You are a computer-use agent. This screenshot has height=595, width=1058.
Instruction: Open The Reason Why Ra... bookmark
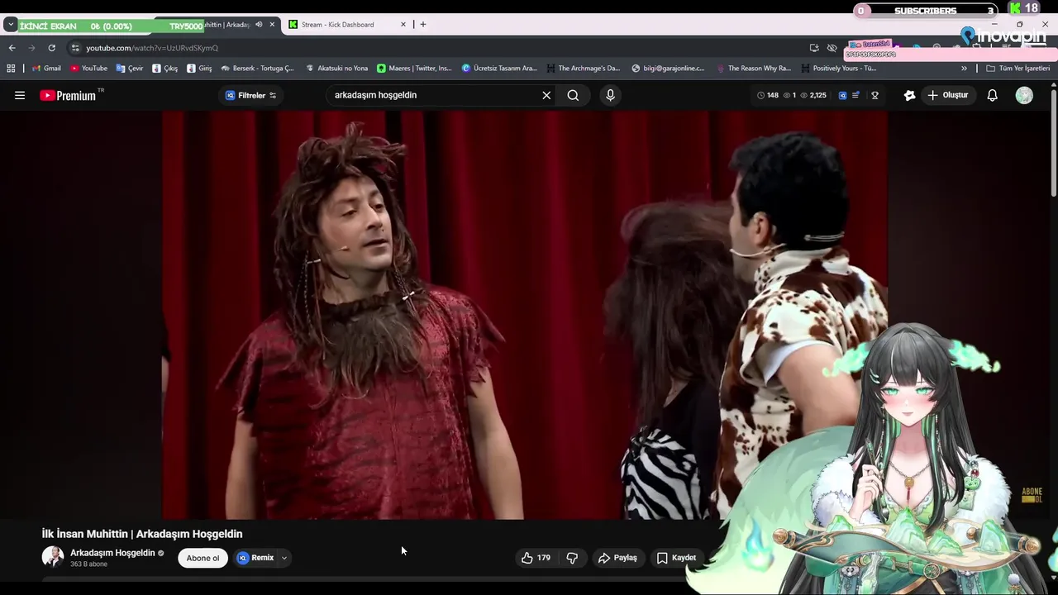[754, 69]
